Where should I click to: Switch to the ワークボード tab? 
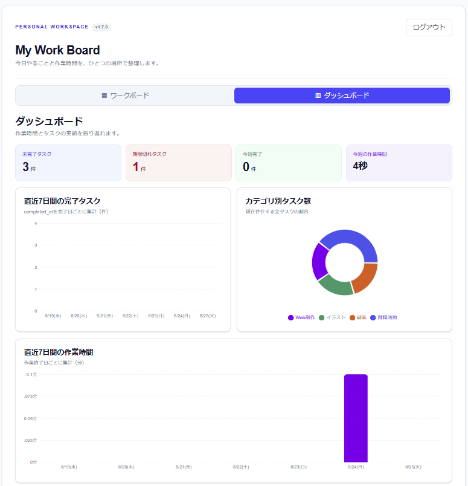coord(125,96)
